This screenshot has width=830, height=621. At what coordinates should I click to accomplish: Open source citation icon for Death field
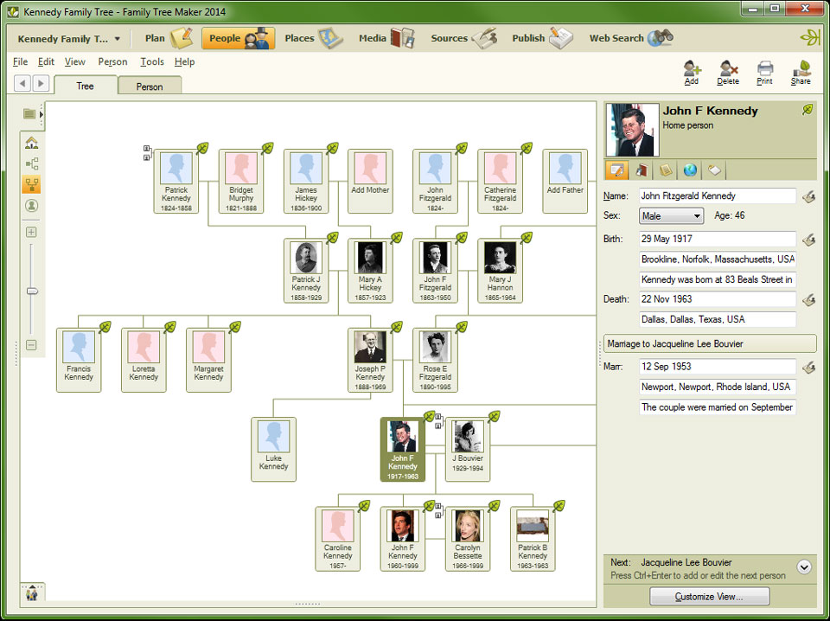coord(808,300)
